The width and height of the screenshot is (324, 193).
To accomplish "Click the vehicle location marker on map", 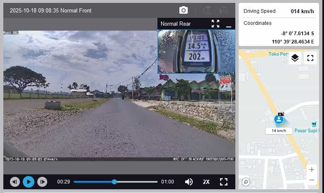I will pos(279,119).
